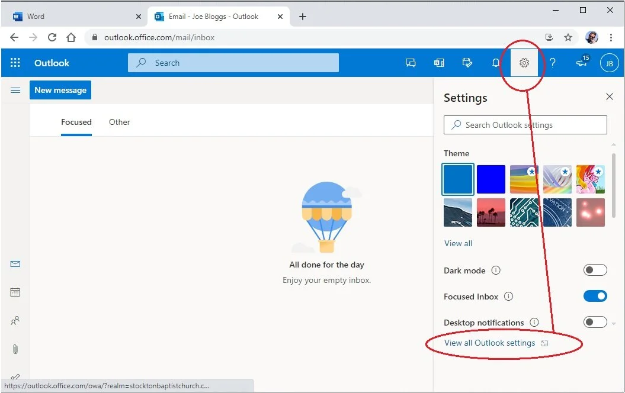
Task: Choose the silver ribbons theme thumbnail
Action: [557, 179]
